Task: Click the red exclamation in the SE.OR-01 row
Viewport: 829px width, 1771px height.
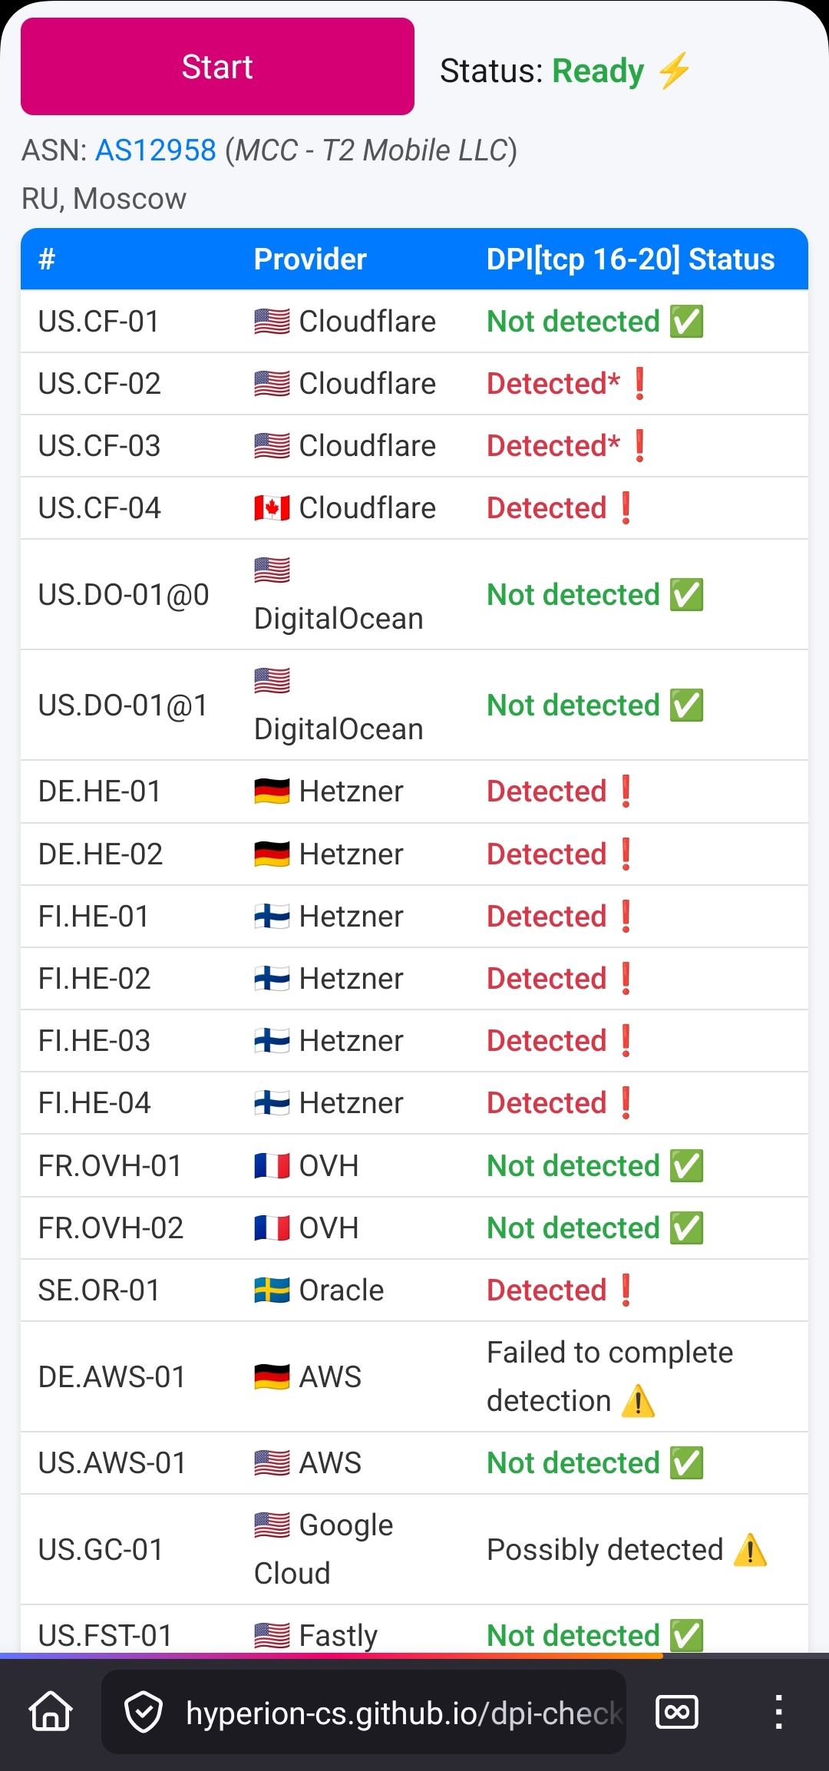Action: (626, 1290)
